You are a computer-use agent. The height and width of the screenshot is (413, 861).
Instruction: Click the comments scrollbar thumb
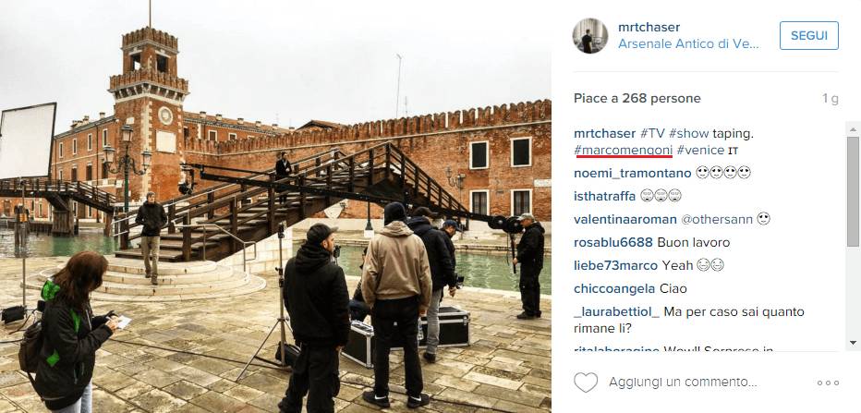(853, 191)
